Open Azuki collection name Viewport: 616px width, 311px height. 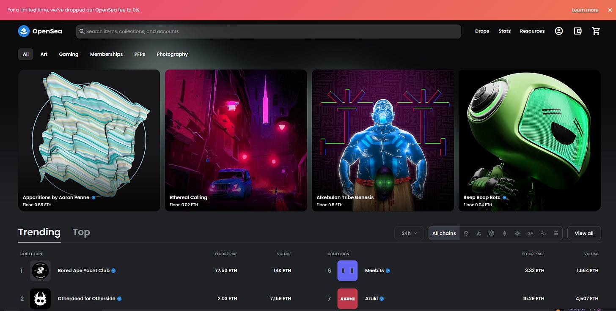tap(371, 298)
